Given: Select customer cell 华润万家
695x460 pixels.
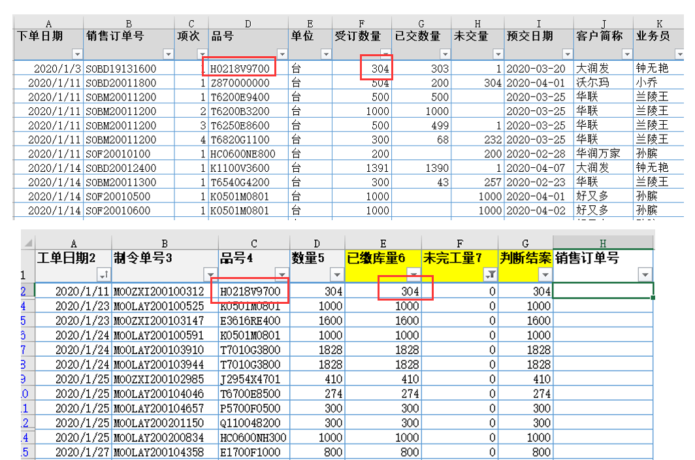Looking at the screenshot, I should (x=604, y=154).
